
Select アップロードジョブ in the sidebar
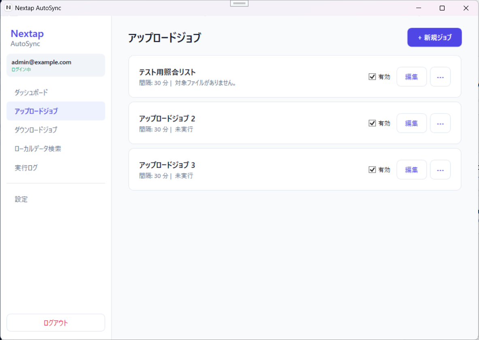pyautogui.click(x=55, y=111)
